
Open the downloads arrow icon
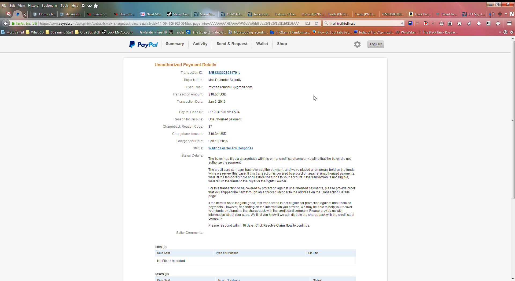(479, 24)
